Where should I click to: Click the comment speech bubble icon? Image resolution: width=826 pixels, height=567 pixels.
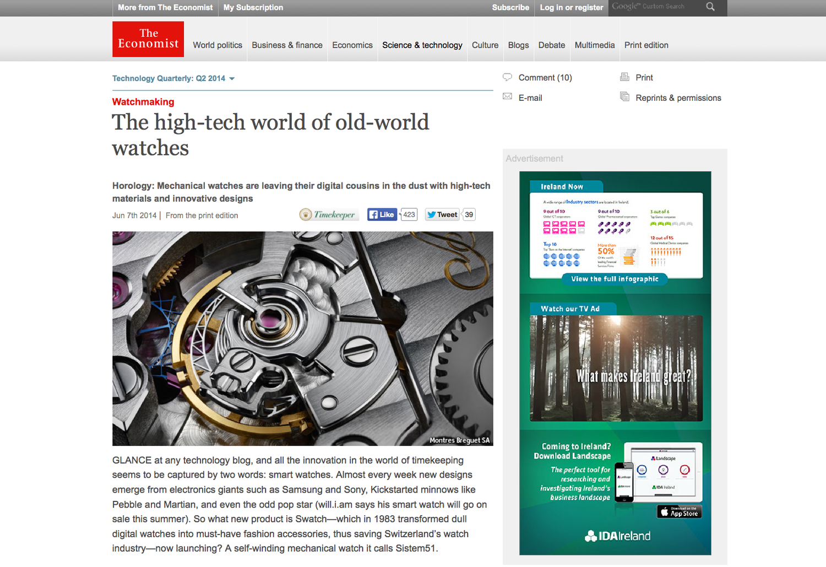tap(507, 77)
